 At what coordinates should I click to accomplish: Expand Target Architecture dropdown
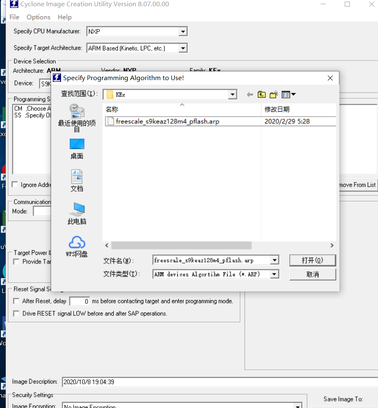click(183, 48)
